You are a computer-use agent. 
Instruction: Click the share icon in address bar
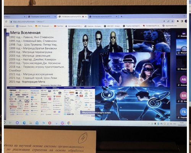point(168,21)
